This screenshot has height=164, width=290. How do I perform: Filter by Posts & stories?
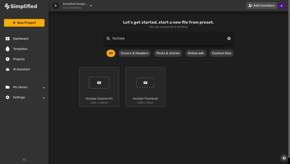[168, 53]
